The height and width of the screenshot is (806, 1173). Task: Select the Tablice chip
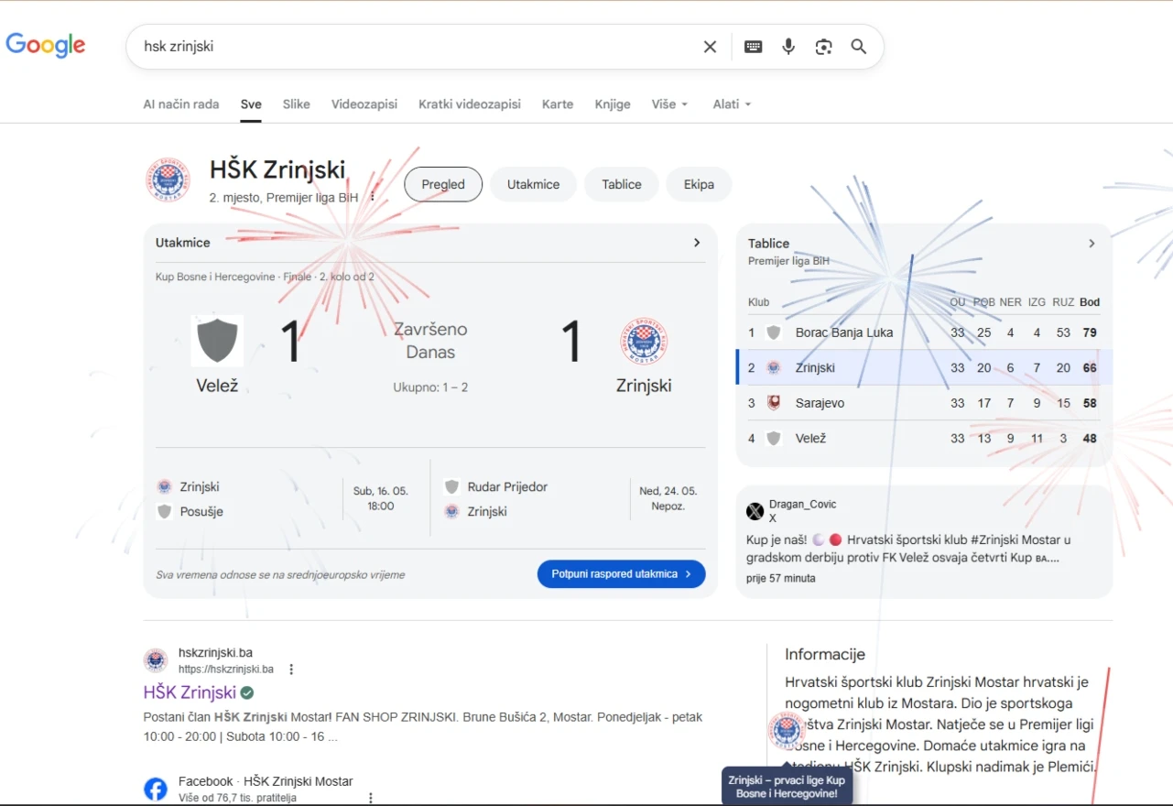(x=622, y=184)
